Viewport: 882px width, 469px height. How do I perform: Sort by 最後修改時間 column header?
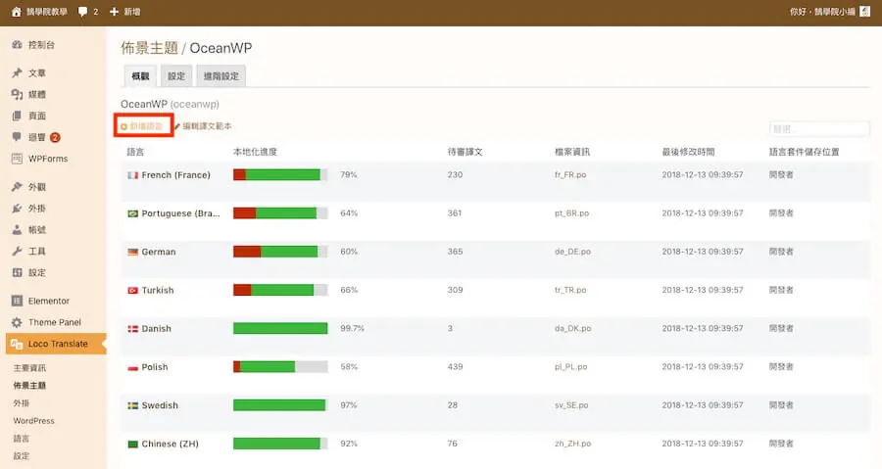pyautogui.click(x=688, y=152)
